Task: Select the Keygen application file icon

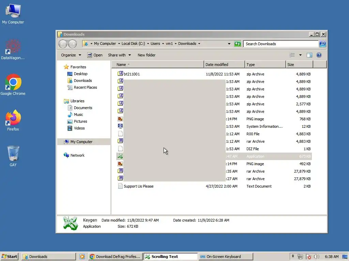Action: pos(120,156)
